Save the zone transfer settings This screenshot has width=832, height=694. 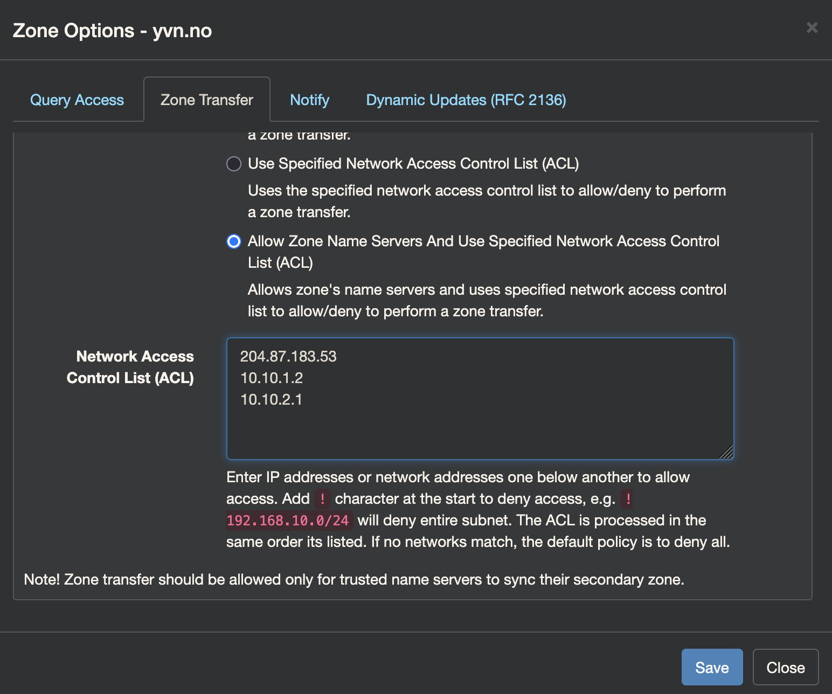[712, 667]
